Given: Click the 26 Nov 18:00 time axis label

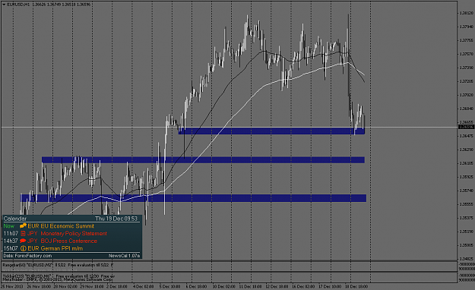Looking at the screenshot, I should pyautogui.click(x=38, y=286).
